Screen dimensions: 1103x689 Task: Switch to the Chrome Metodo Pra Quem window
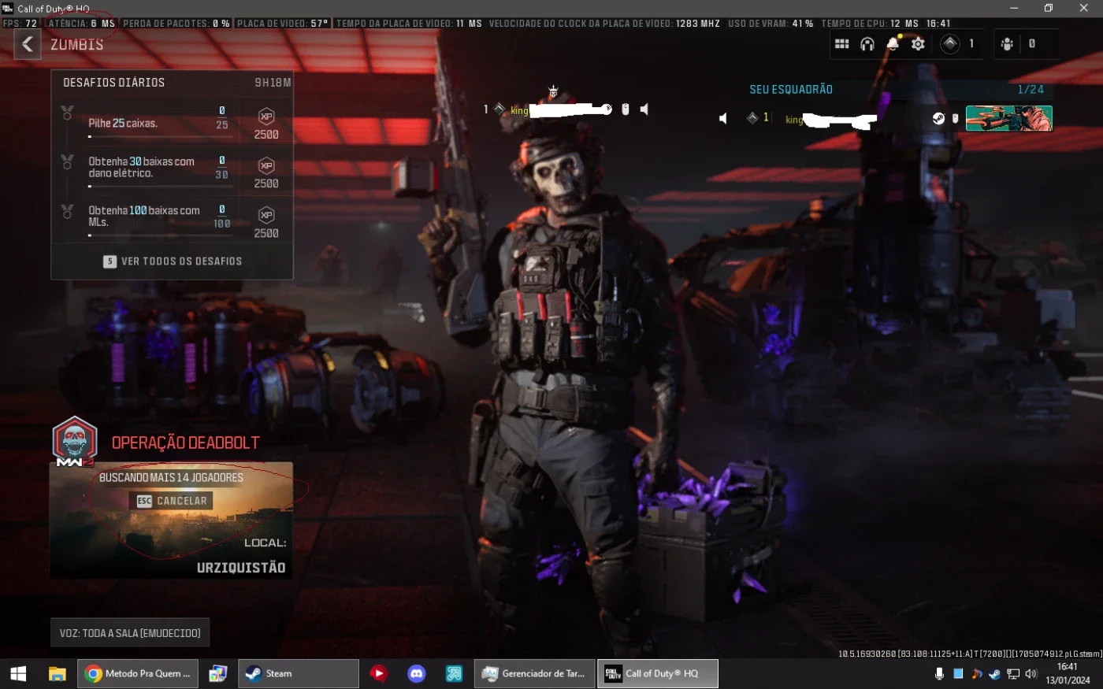(x=138, y=674)
